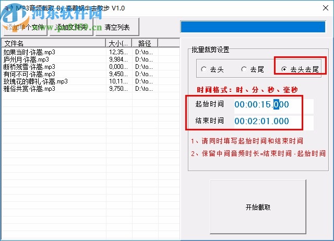This screenshot has width=334, height=241.
Task: Select file 雅俗共赏-许嵩.mp3
Action: click(x=29, y=89)
